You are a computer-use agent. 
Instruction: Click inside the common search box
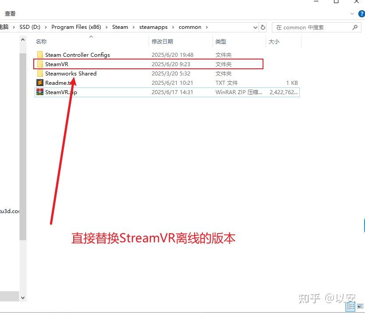310,27
